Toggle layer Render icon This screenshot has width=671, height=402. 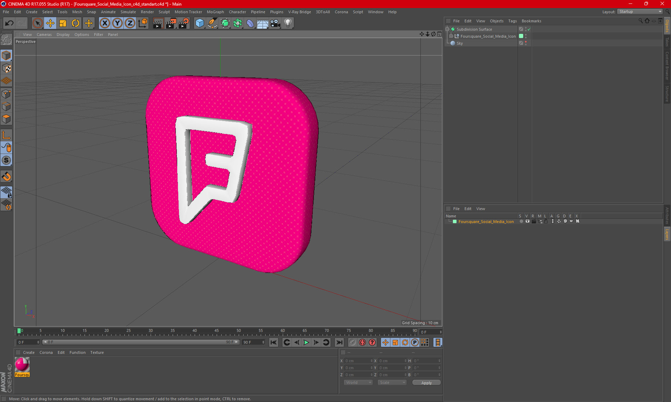534,221
